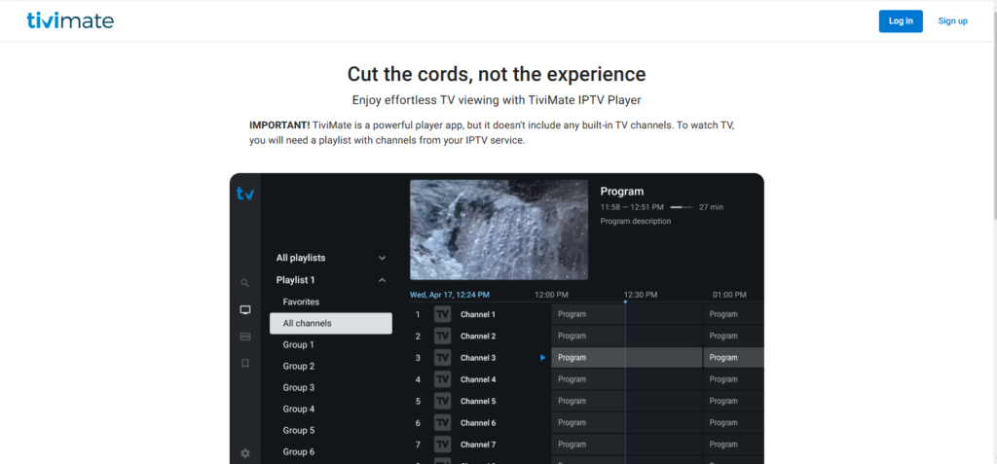The height and width of the screenshot is (464, 997).
Task: Click the bookmark icon in sidebar
Action: (x=244, y=363)
